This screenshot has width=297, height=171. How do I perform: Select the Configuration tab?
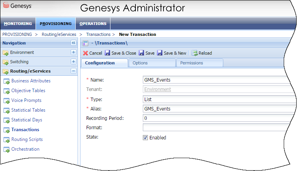104,63
